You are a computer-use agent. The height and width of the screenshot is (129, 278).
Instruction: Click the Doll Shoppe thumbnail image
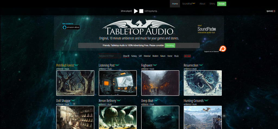(75, 117)
